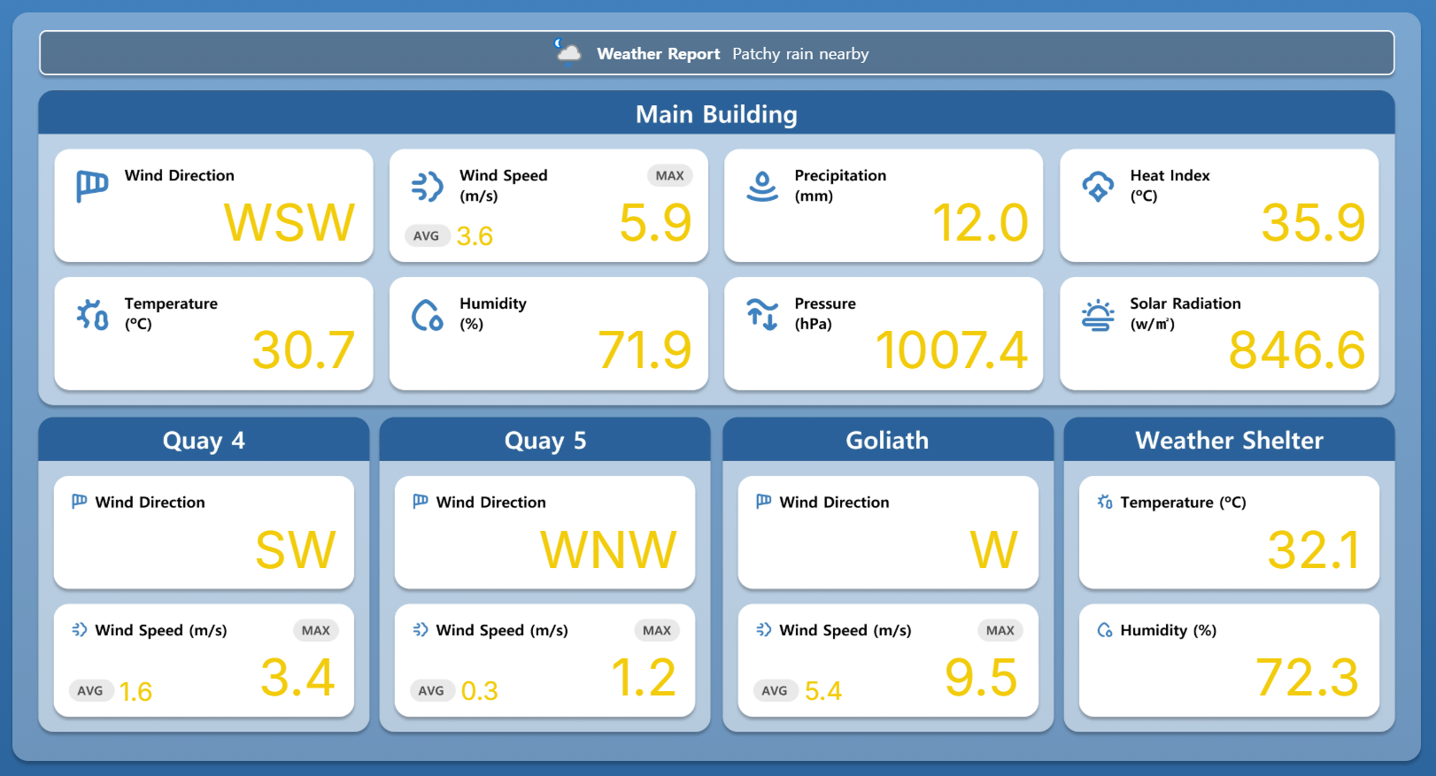This screenshot has width=1436, height=776.
Task: Click the Heat Index icon
Action: click(x=1097, y=186)
